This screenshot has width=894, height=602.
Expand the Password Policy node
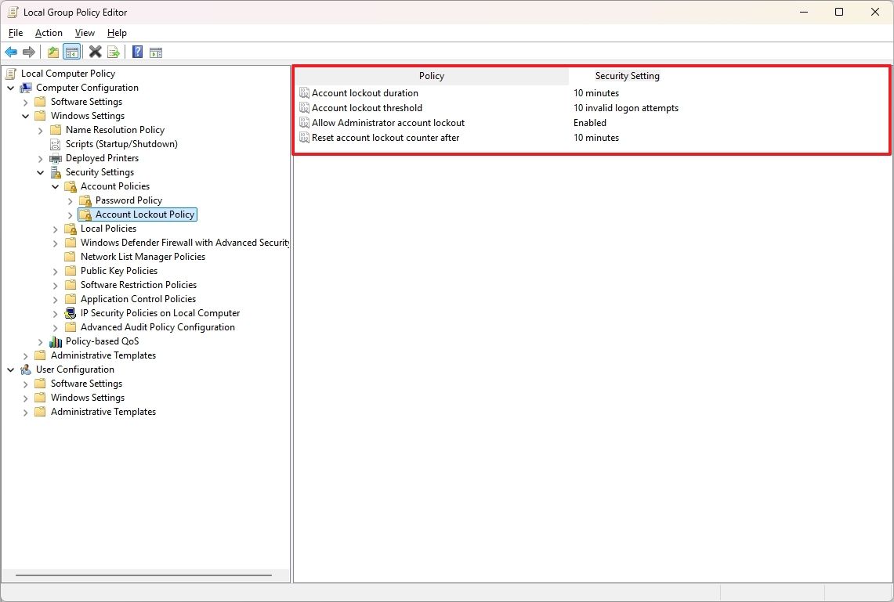pyautogui.click(x=69, y=200)
